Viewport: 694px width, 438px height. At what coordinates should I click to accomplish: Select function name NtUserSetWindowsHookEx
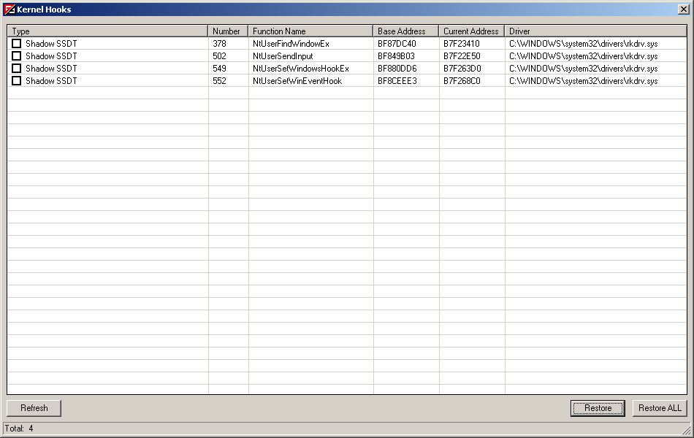pos(301,68)
